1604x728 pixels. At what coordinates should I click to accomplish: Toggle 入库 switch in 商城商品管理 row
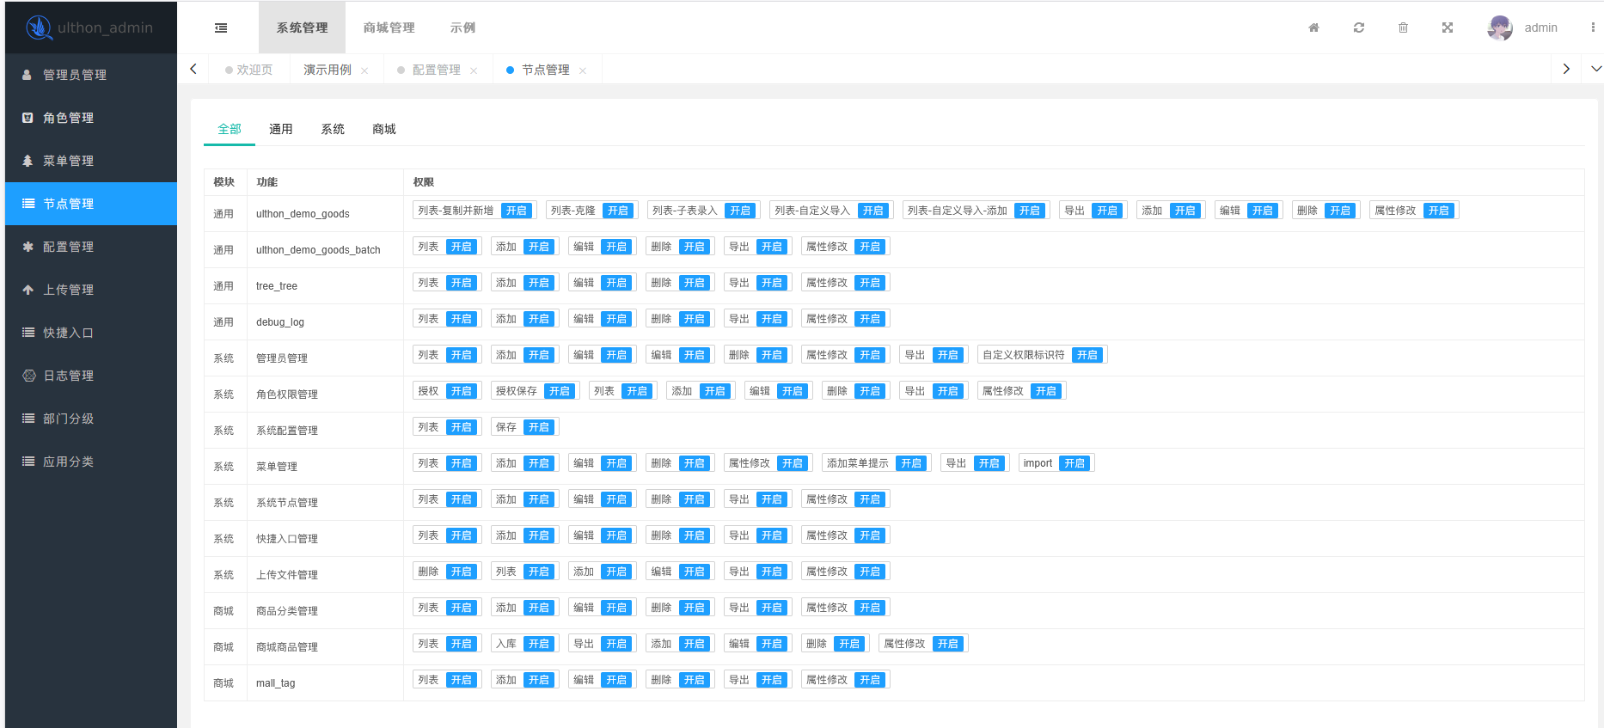point(539,644)
